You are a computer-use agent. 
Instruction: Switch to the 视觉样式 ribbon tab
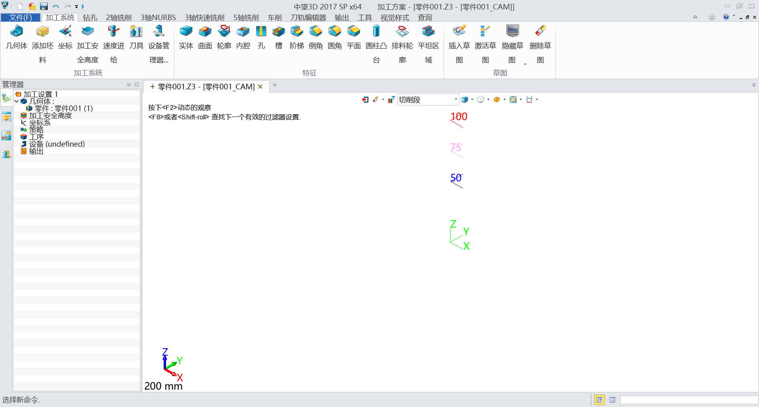[x=395, y=17]
